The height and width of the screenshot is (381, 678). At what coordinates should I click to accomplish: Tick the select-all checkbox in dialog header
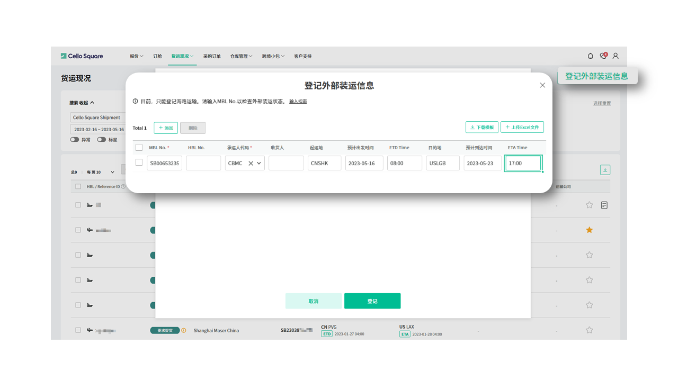139,148
